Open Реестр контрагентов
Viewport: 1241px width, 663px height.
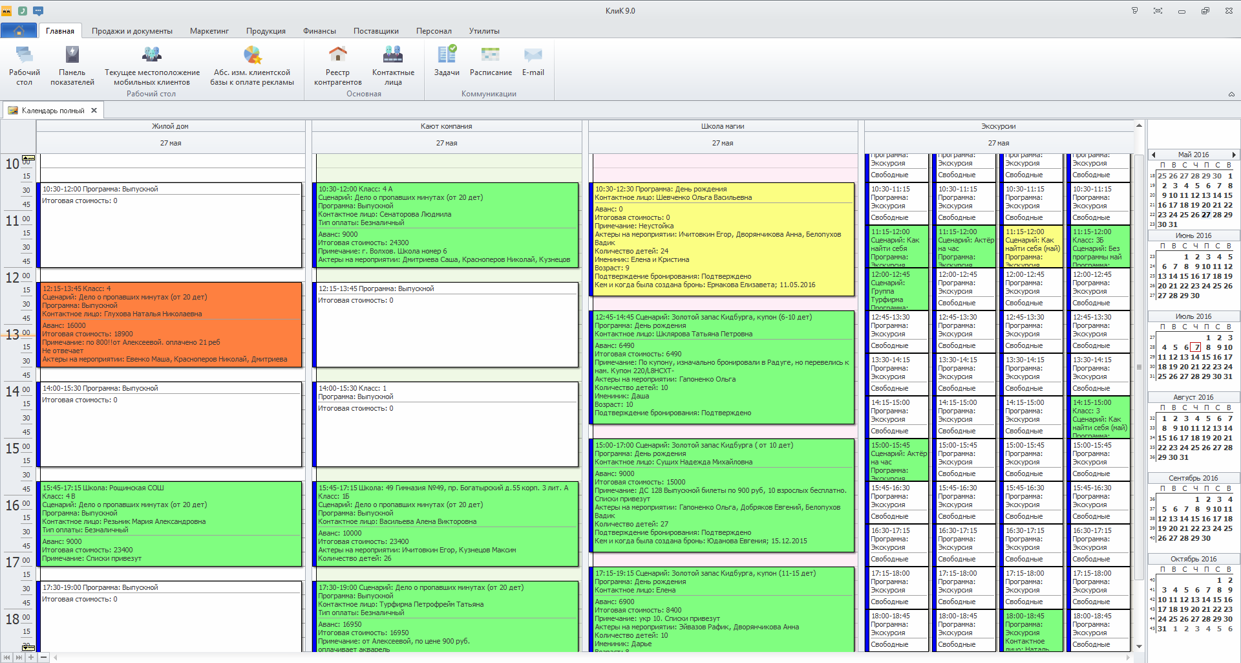337,65
